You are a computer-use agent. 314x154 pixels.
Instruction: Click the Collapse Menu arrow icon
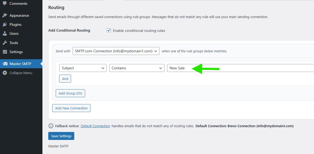5,73
